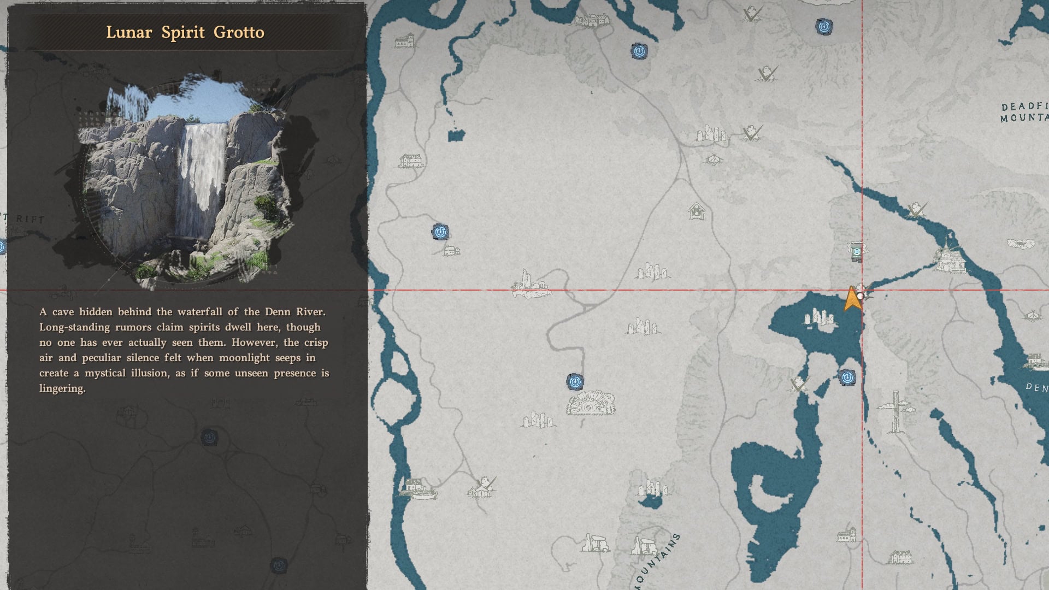The image size is (1049, 590).
Task: Select the blue fast-travel point at top center
Action: point(639,51)
